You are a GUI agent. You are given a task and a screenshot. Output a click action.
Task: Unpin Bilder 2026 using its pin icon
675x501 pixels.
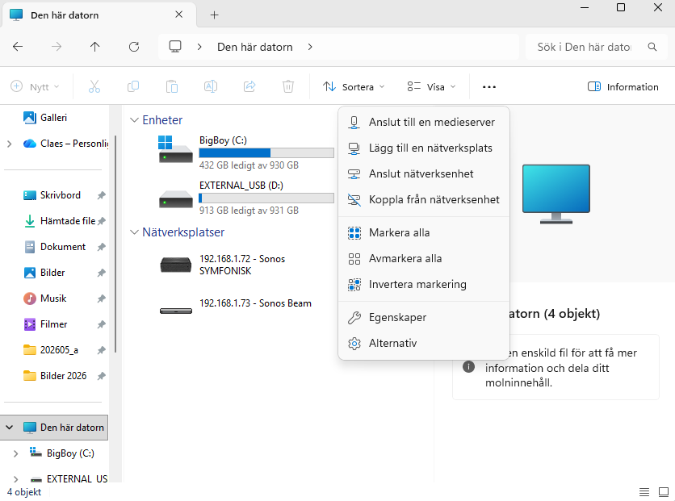[102, 376]
